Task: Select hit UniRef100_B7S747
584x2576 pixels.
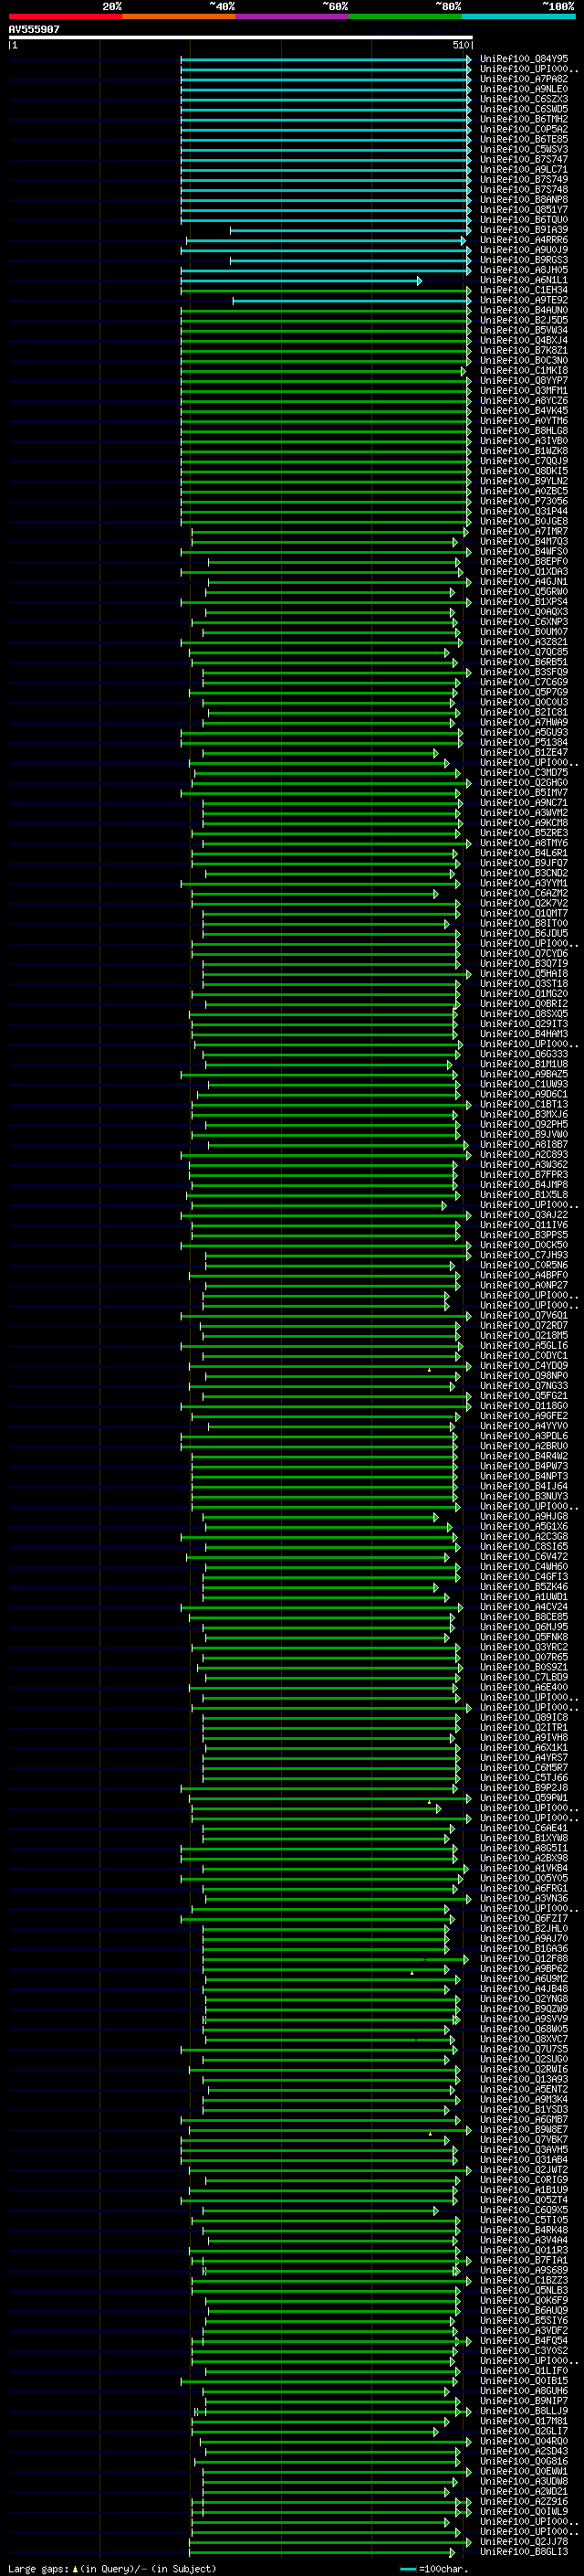Action: 524,160
